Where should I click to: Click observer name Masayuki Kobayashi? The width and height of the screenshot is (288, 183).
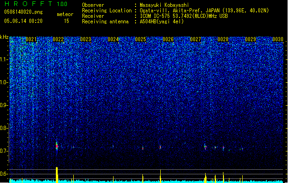point(164,5)
